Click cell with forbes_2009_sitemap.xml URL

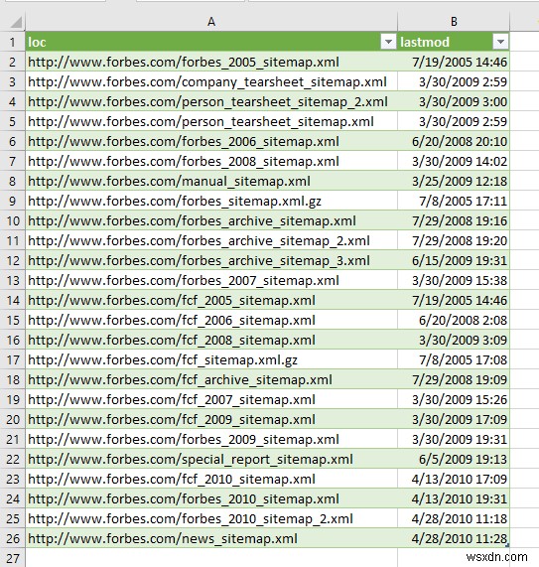[x=211, y=439]
